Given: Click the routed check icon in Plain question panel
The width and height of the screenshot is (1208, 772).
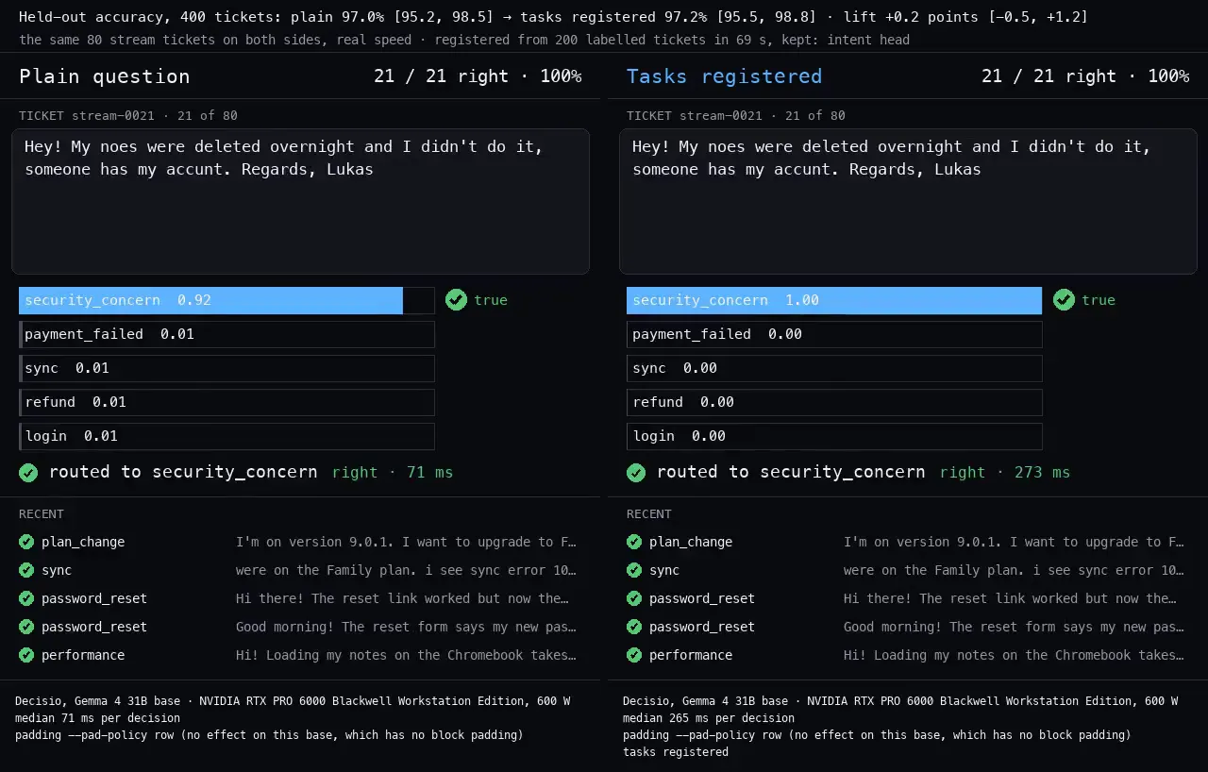Looking at the screenshot, I should tap(28, 472).
